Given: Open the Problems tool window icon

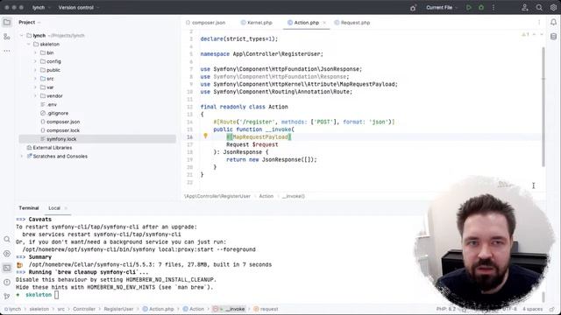Looking at the screenshot, I should [7, 282].
